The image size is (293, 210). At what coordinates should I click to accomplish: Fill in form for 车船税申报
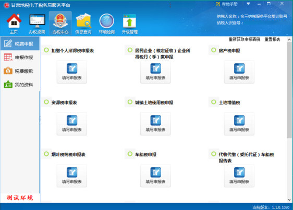pos(155,176)
